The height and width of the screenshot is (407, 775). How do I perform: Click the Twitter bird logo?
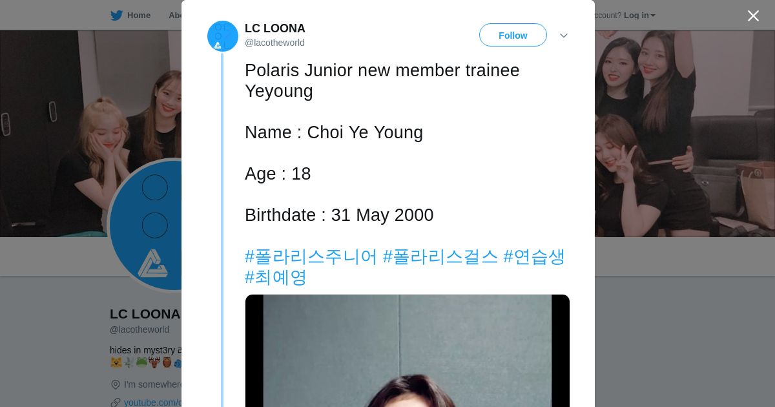116,16
